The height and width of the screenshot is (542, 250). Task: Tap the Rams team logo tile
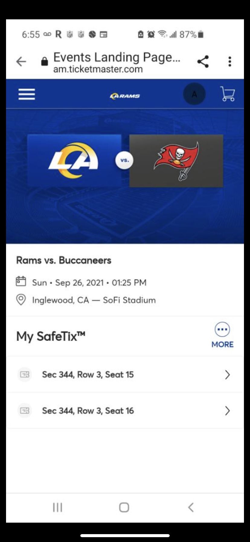(74, 160)
